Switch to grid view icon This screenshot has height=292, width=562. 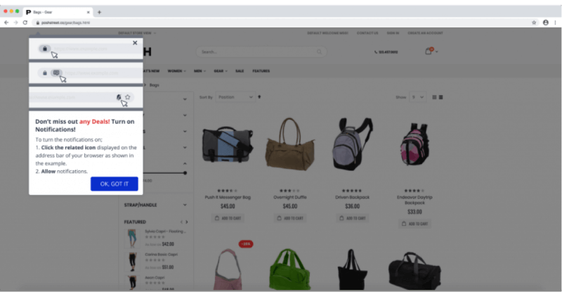pyautogui.click(x=434, y=97)
